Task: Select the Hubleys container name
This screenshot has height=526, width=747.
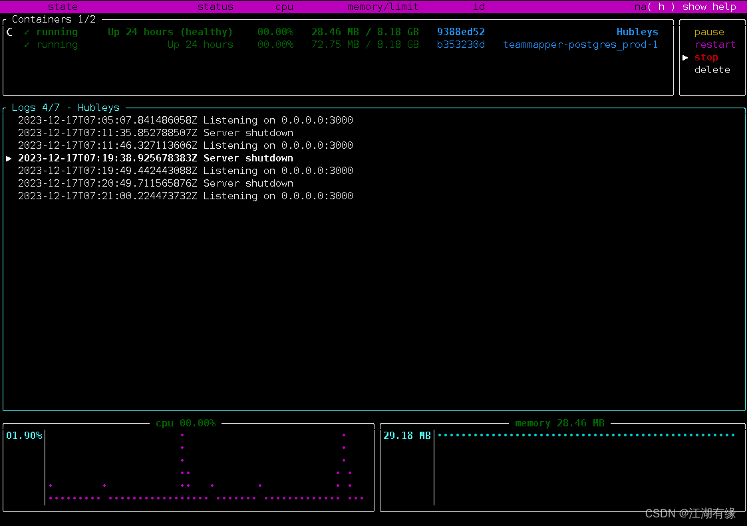Action: tap(637, 32)
